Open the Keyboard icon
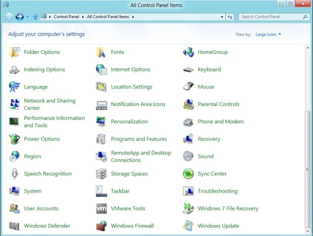Viewport: 313px width, 236px height. click(188, 69)
